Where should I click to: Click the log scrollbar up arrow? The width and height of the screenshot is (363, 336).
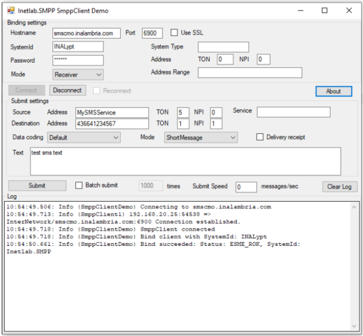354,207
